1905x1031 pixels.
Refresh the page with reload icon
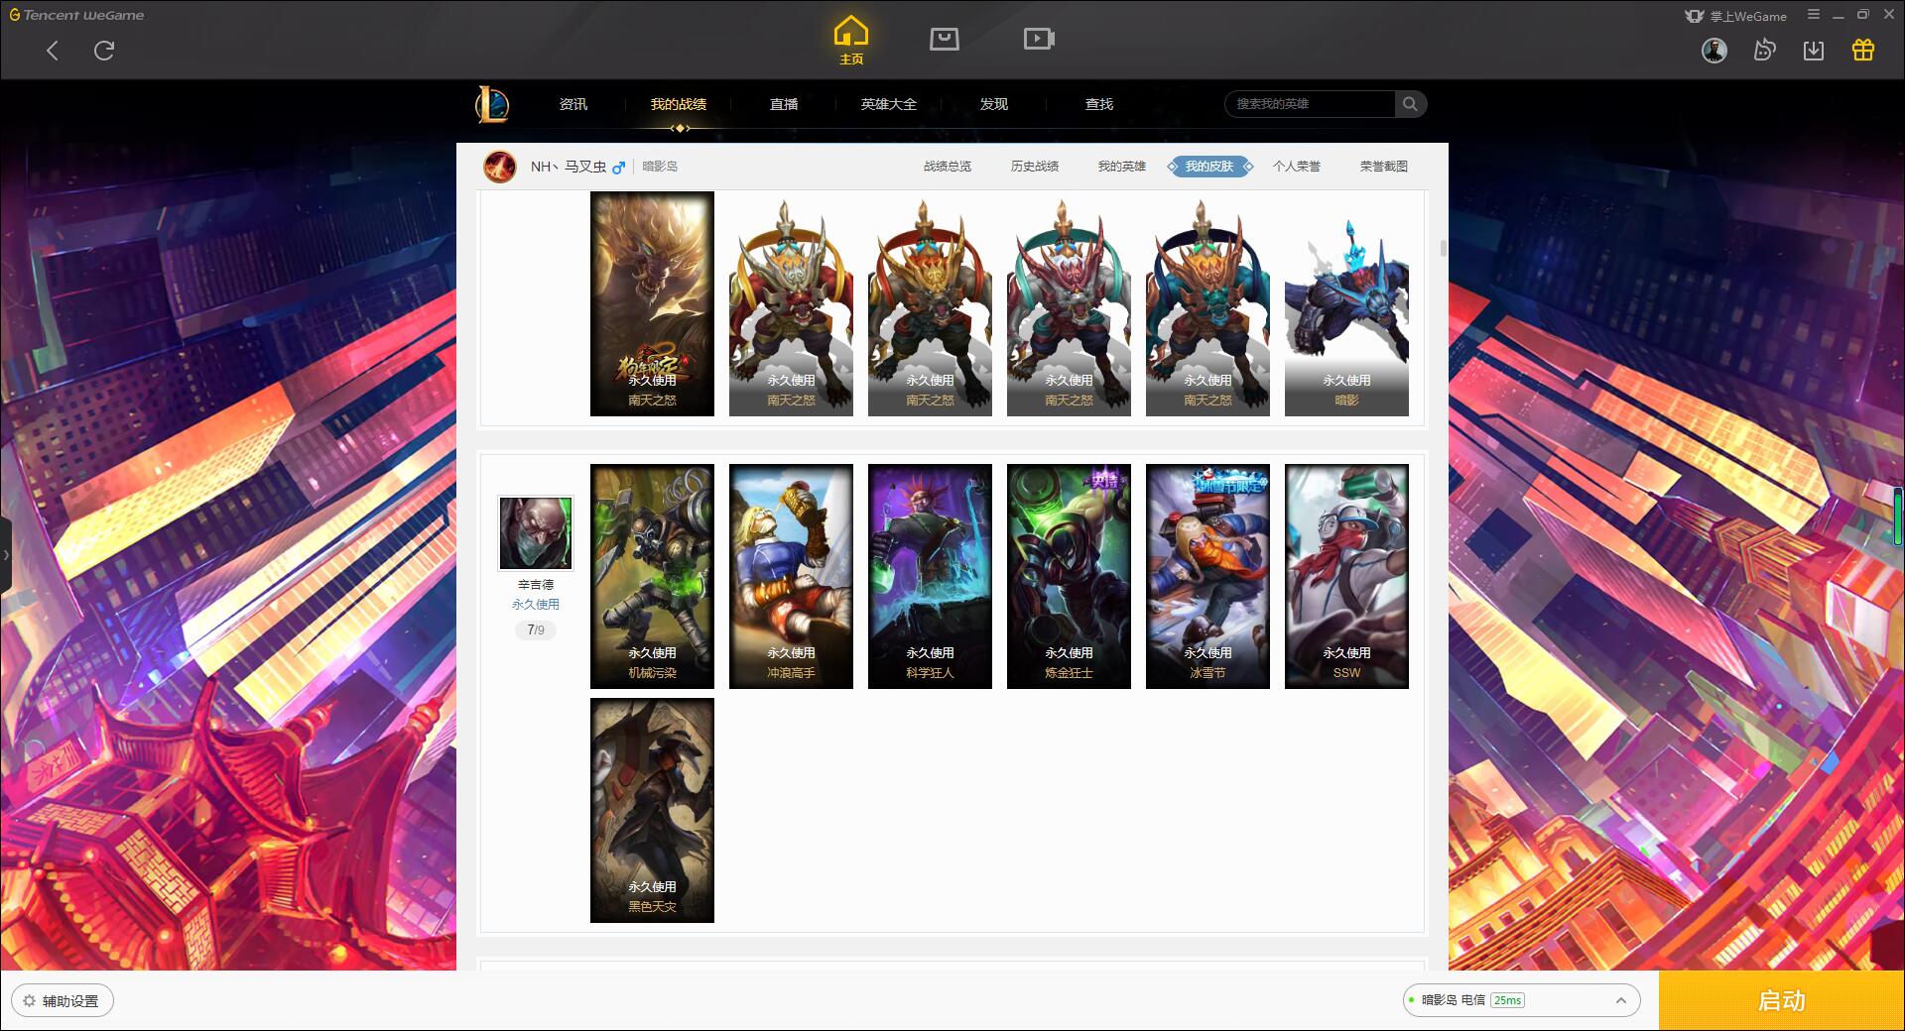tap(104, 51)
